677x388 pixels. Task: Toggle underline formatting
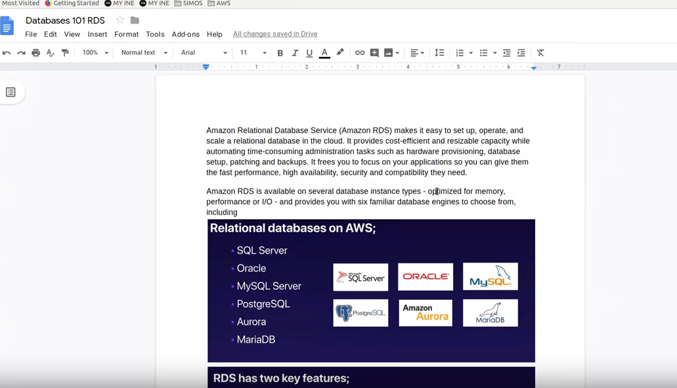(x=309, y=53)
